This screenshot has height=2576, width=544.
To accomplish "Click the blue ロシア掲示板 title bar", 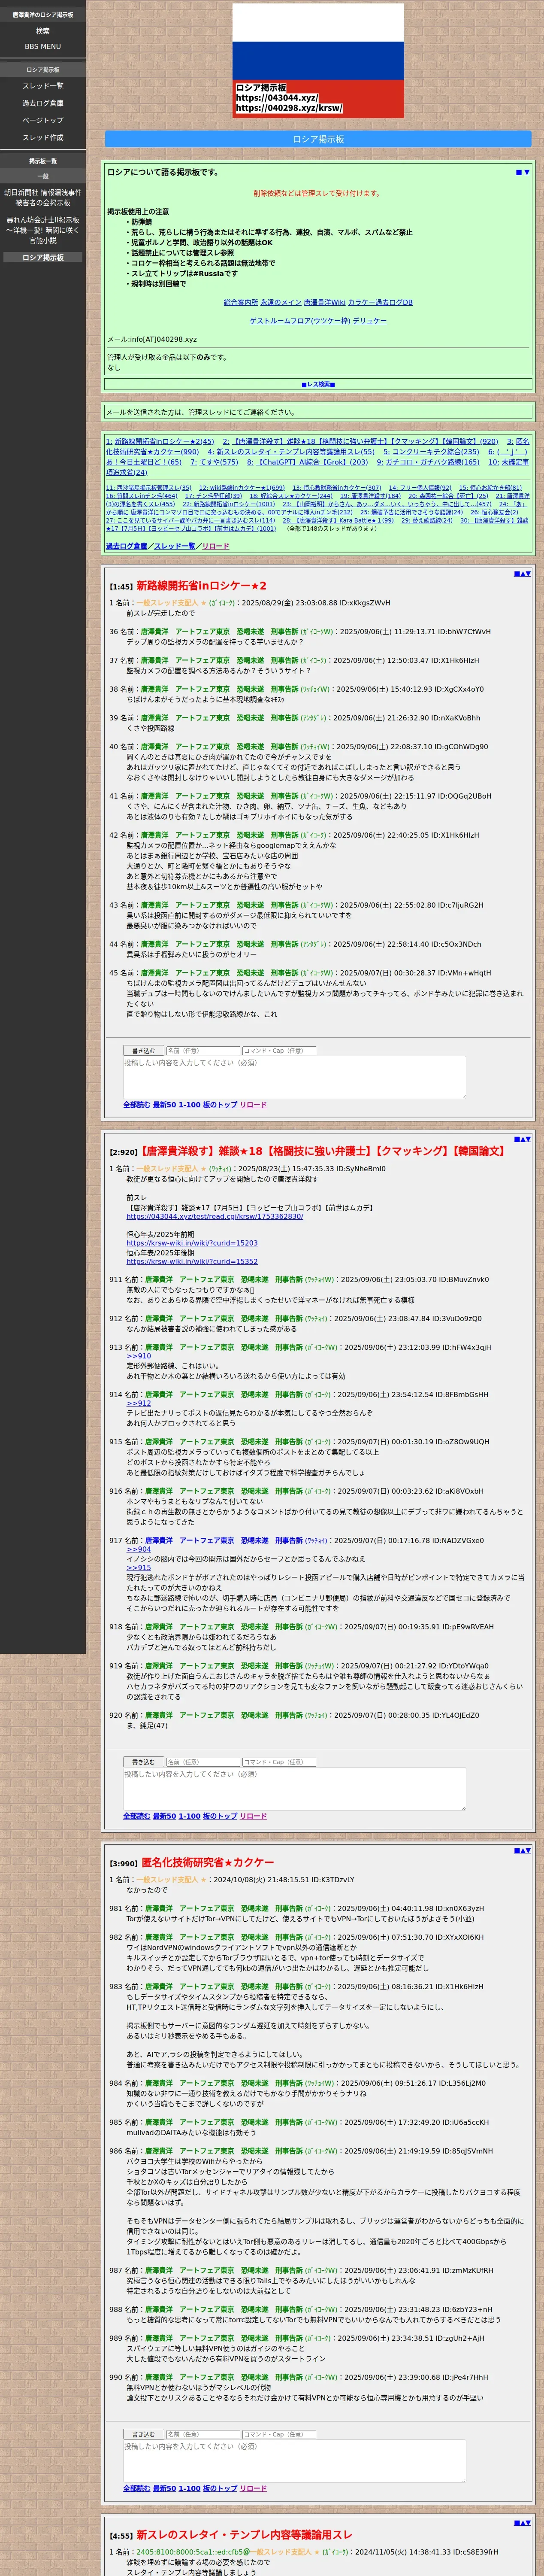I will 318,139.
